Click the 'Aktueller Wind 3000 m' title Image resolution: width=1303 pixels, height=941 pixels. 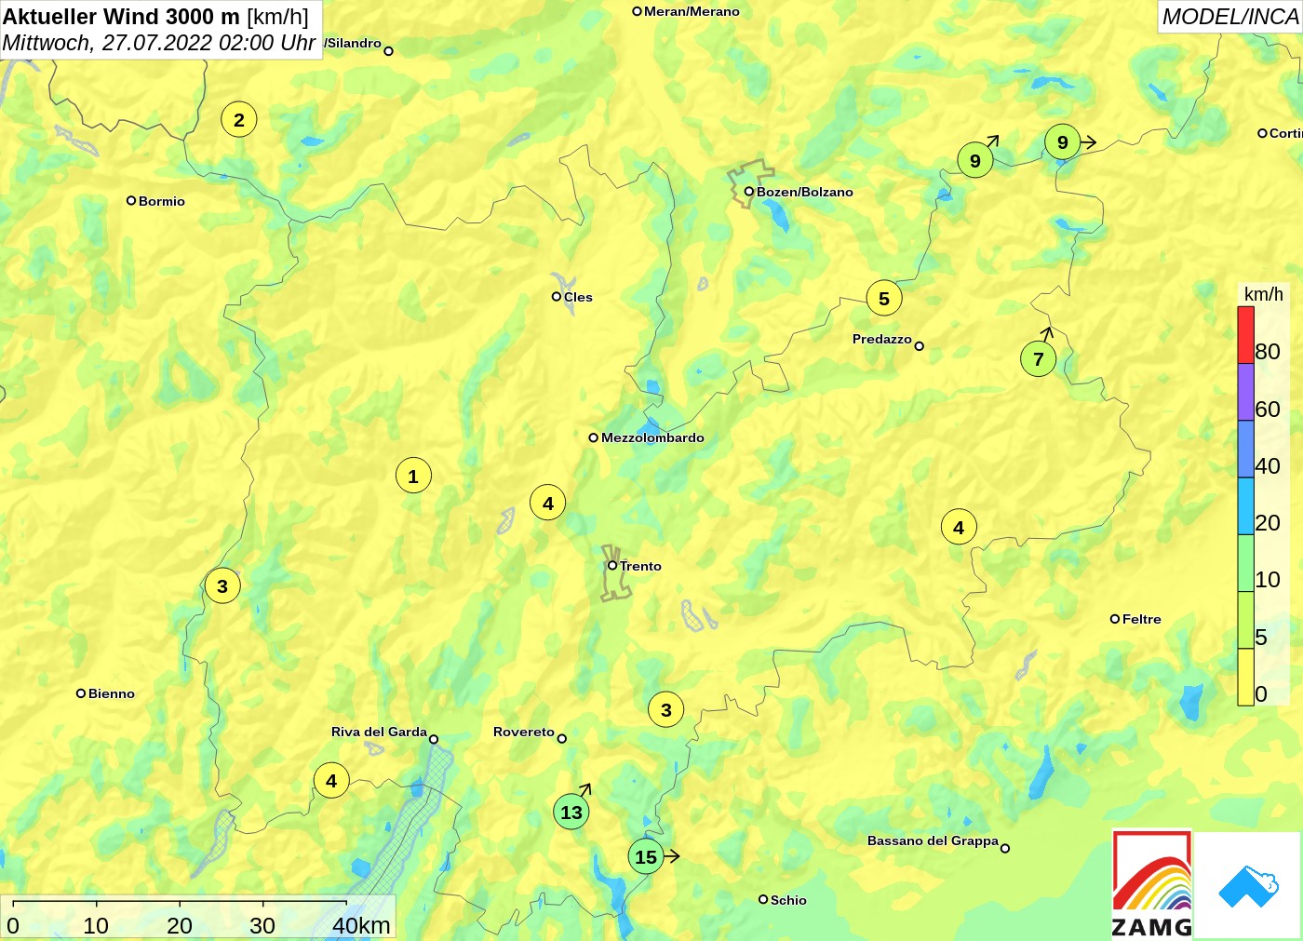[121, 17]
